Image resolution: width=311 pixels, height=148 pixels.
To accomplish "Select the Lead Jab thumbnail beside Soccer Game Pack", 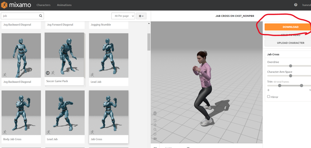I will click(x=108, y=55).
